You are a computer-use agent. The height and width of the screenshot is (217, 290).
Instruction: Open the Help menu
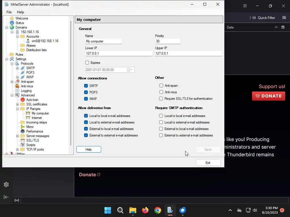(20, 12)
